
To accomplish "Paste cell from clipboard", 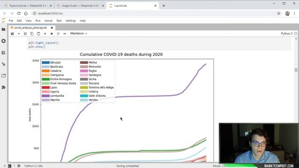I will pyautogui.click(x=38, y=34).
